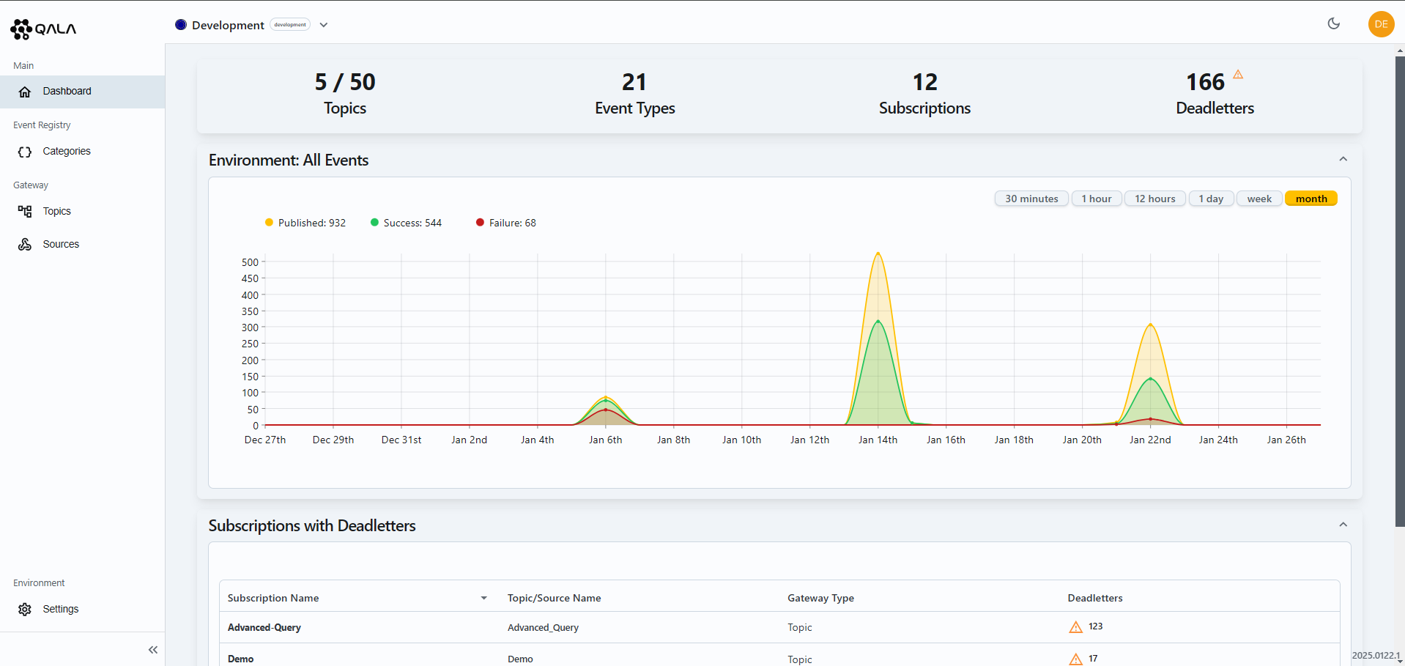The image size is (1405, 666).
Task: Collapse the Subscriptions with Deadletters panel
Action: [1343, 525]
